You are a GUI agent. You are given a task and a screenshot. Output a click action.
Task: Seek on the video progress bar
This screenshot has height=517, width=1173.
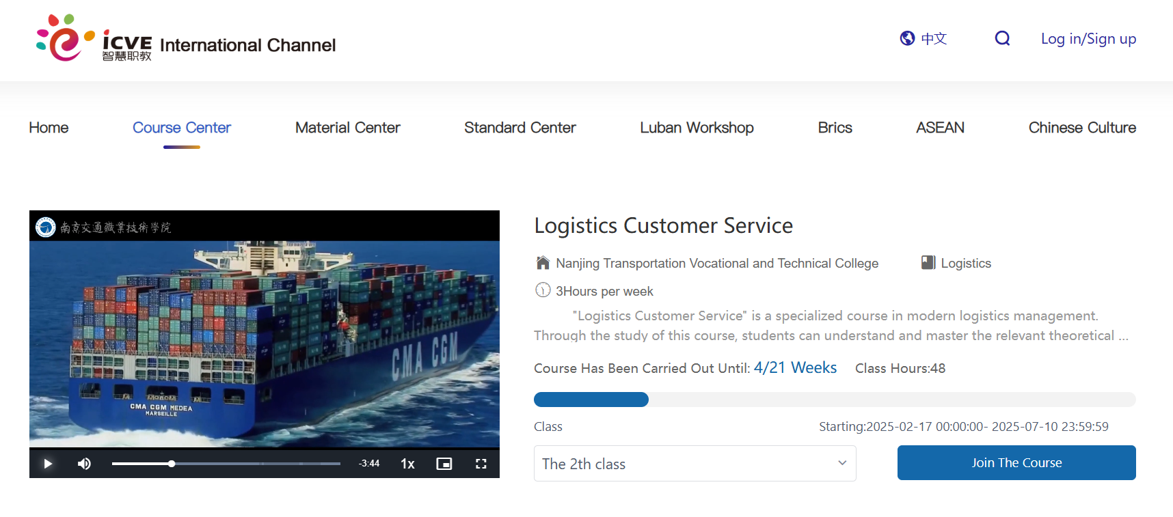pos(226,464)
